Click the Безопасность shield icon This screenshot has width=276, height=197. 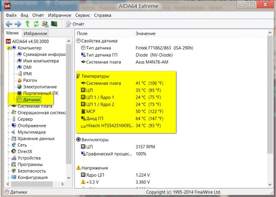[14, 171]
